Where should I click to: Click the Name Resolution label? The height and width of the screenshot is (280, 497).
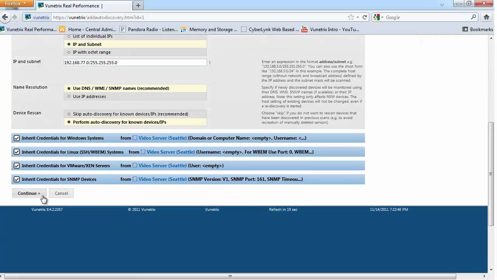pyautogui.click(x=30, y=87)
